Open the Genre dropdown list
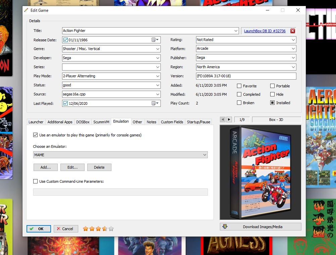Viewport: 336px width, 255px height. tap(158, 49)
